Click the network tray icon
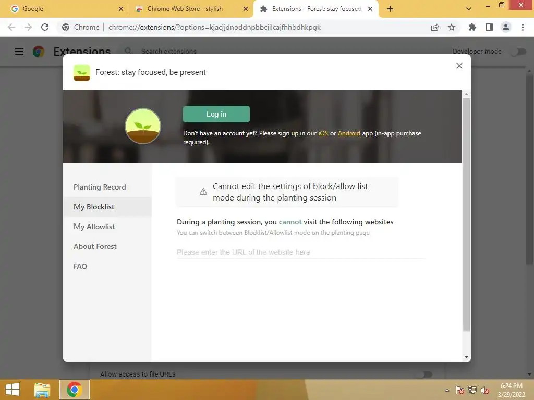534x400 pixels. [x=472, y=390]
